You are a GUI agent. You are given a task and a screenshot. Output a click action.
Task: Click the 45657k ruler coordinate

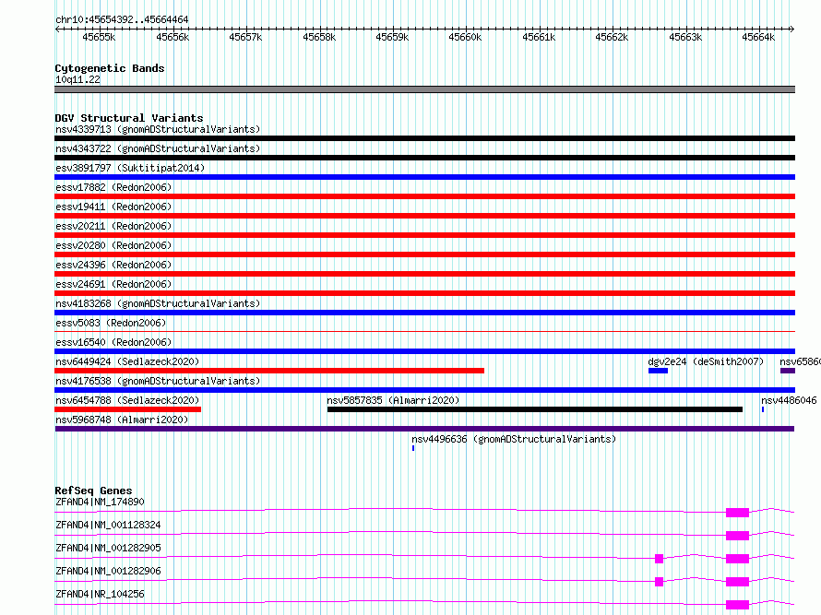coord(245,37)
